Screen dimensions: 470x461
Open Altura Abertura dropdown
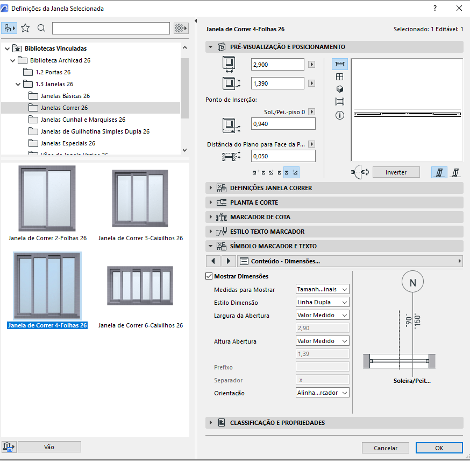[322, 341]
